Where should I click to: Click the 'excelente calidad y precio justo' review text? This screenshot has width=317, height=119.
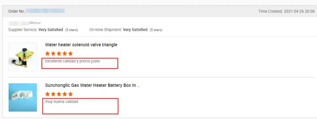click(x=72, y=61)
